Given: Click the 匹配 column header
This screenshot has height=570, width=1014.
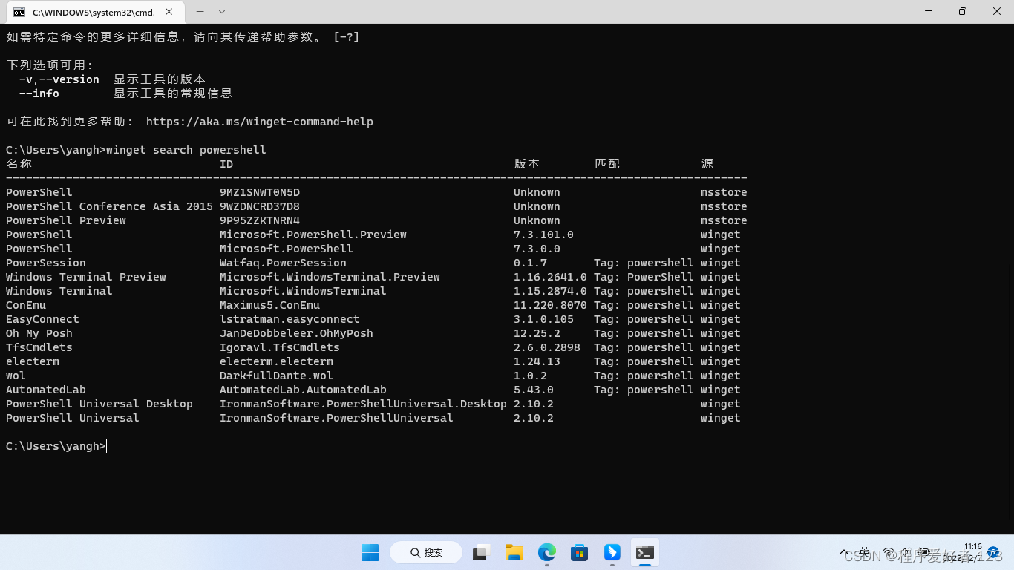Looking at the screenshot, I should click(607, 164).
